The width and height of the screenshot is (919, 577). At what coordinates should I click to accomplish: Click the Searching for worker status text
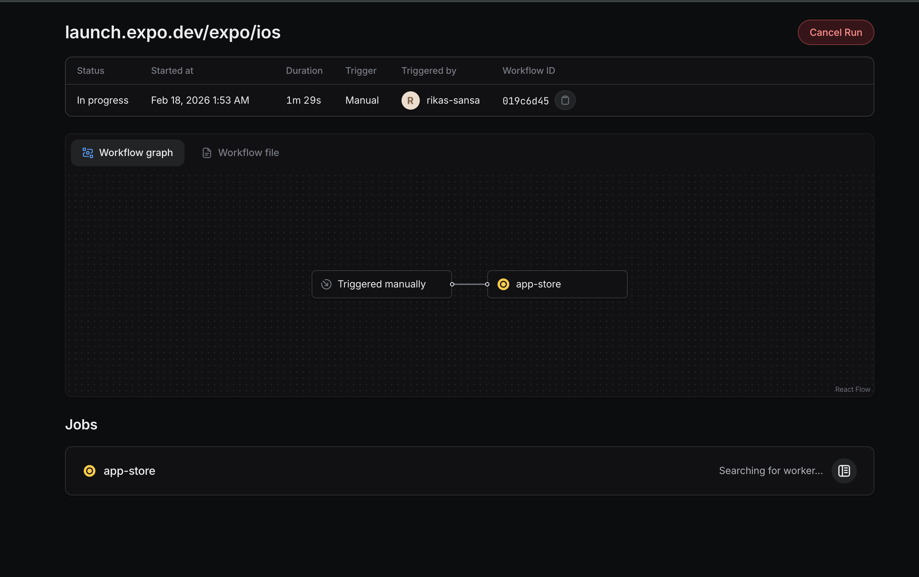pyautogui.click(x=771, y=471)
